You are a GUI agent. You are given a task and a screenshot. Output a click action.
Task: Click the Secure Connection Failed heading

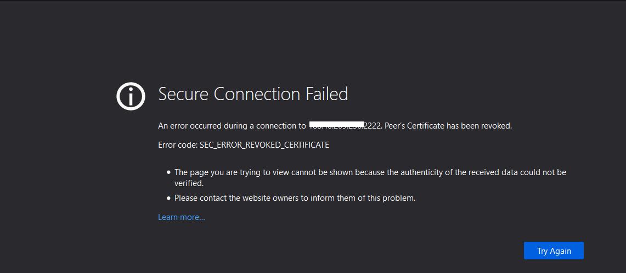click(253, 94)
